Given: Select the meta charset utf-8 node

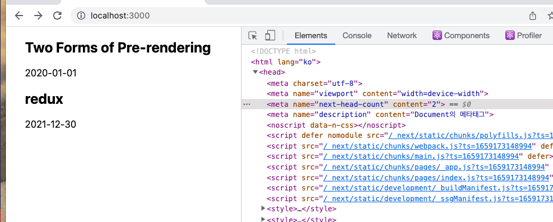Looking at the screenshot, I should click(x=314, y=84).
